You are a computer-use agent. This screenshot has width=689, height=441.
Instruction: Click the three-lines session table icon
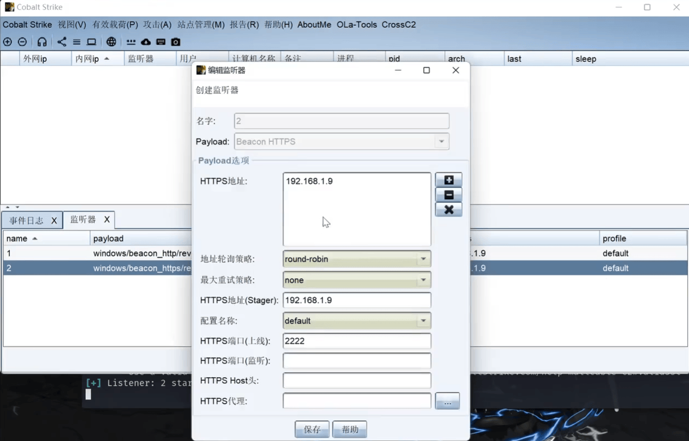(x=76, y=42)
